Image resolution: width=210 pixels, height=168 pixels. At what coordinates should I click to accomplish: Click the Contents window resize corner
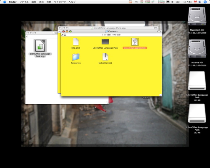(x=160, y=95)
